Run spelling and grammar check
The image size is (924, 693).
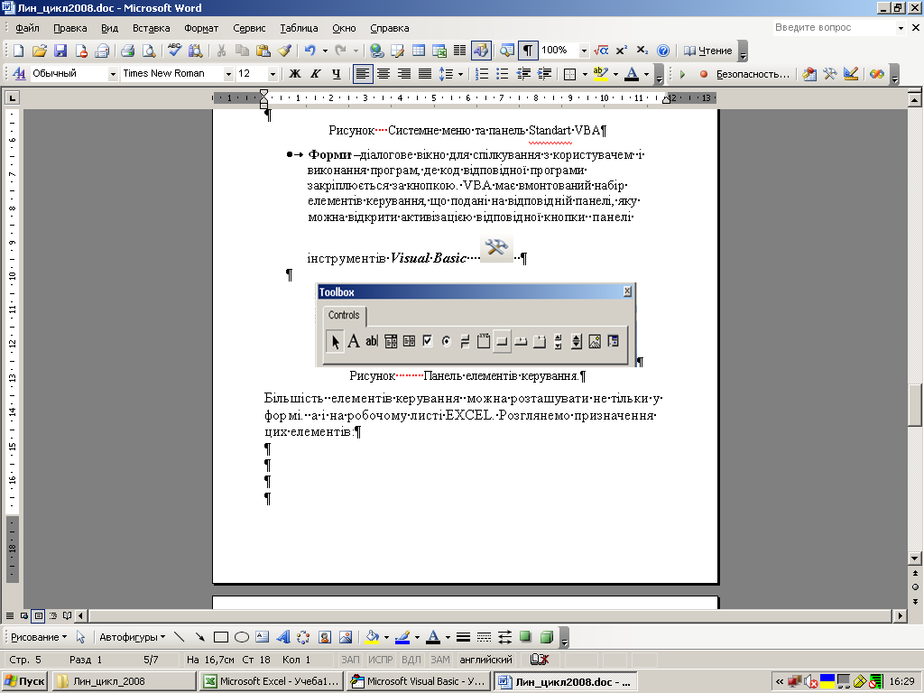click(174, 51)
